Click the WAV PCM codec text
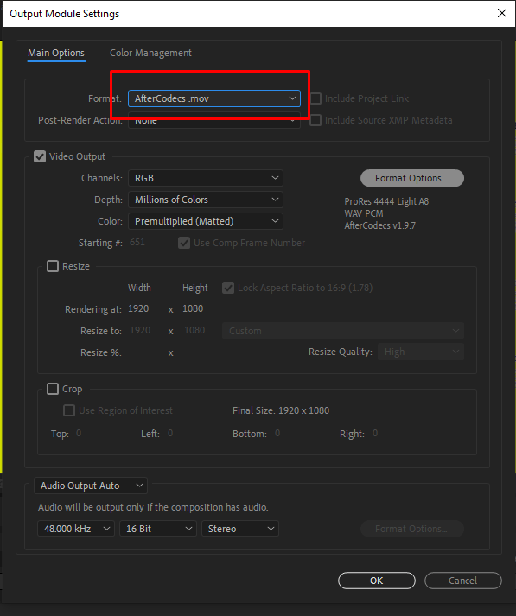516x616 pixels. (x=364, y=213)
